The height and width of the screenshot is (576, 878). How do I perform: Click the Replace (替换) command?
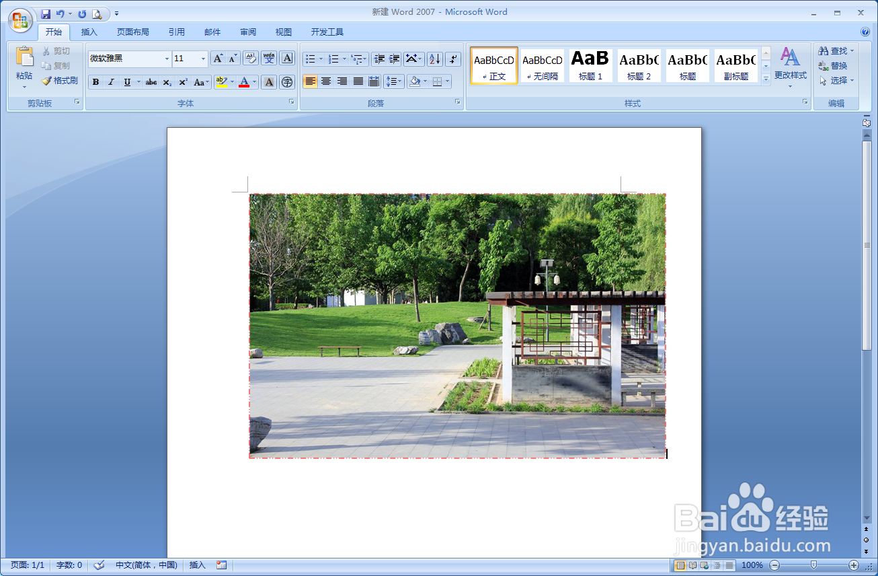tap(833, 66)
